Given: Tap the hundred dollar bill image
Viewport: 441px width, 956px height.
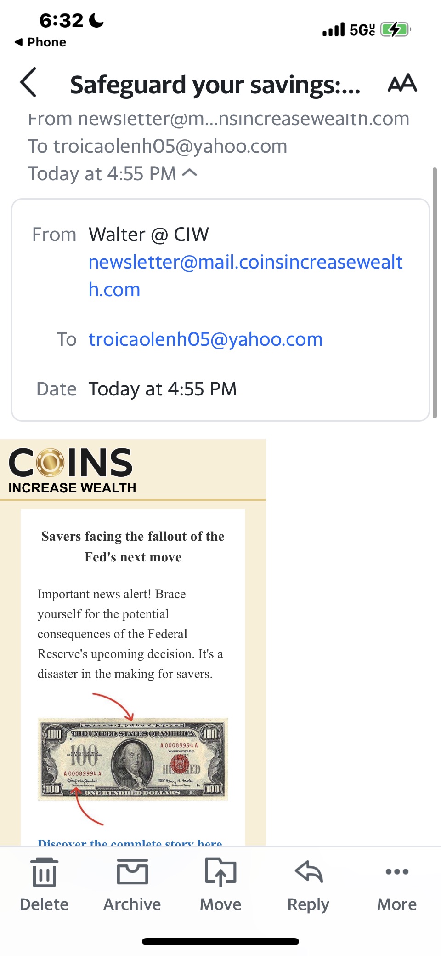Looking at the screenshot, I should 133,759.
